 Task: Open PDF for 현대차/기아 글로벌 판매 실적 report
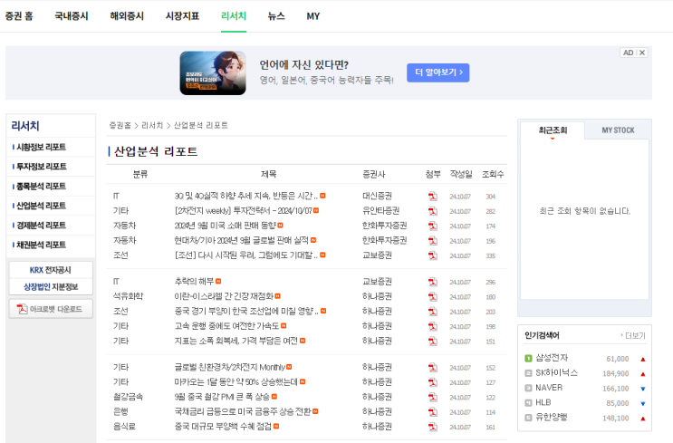pyautogui.click(x=432, y=241)
